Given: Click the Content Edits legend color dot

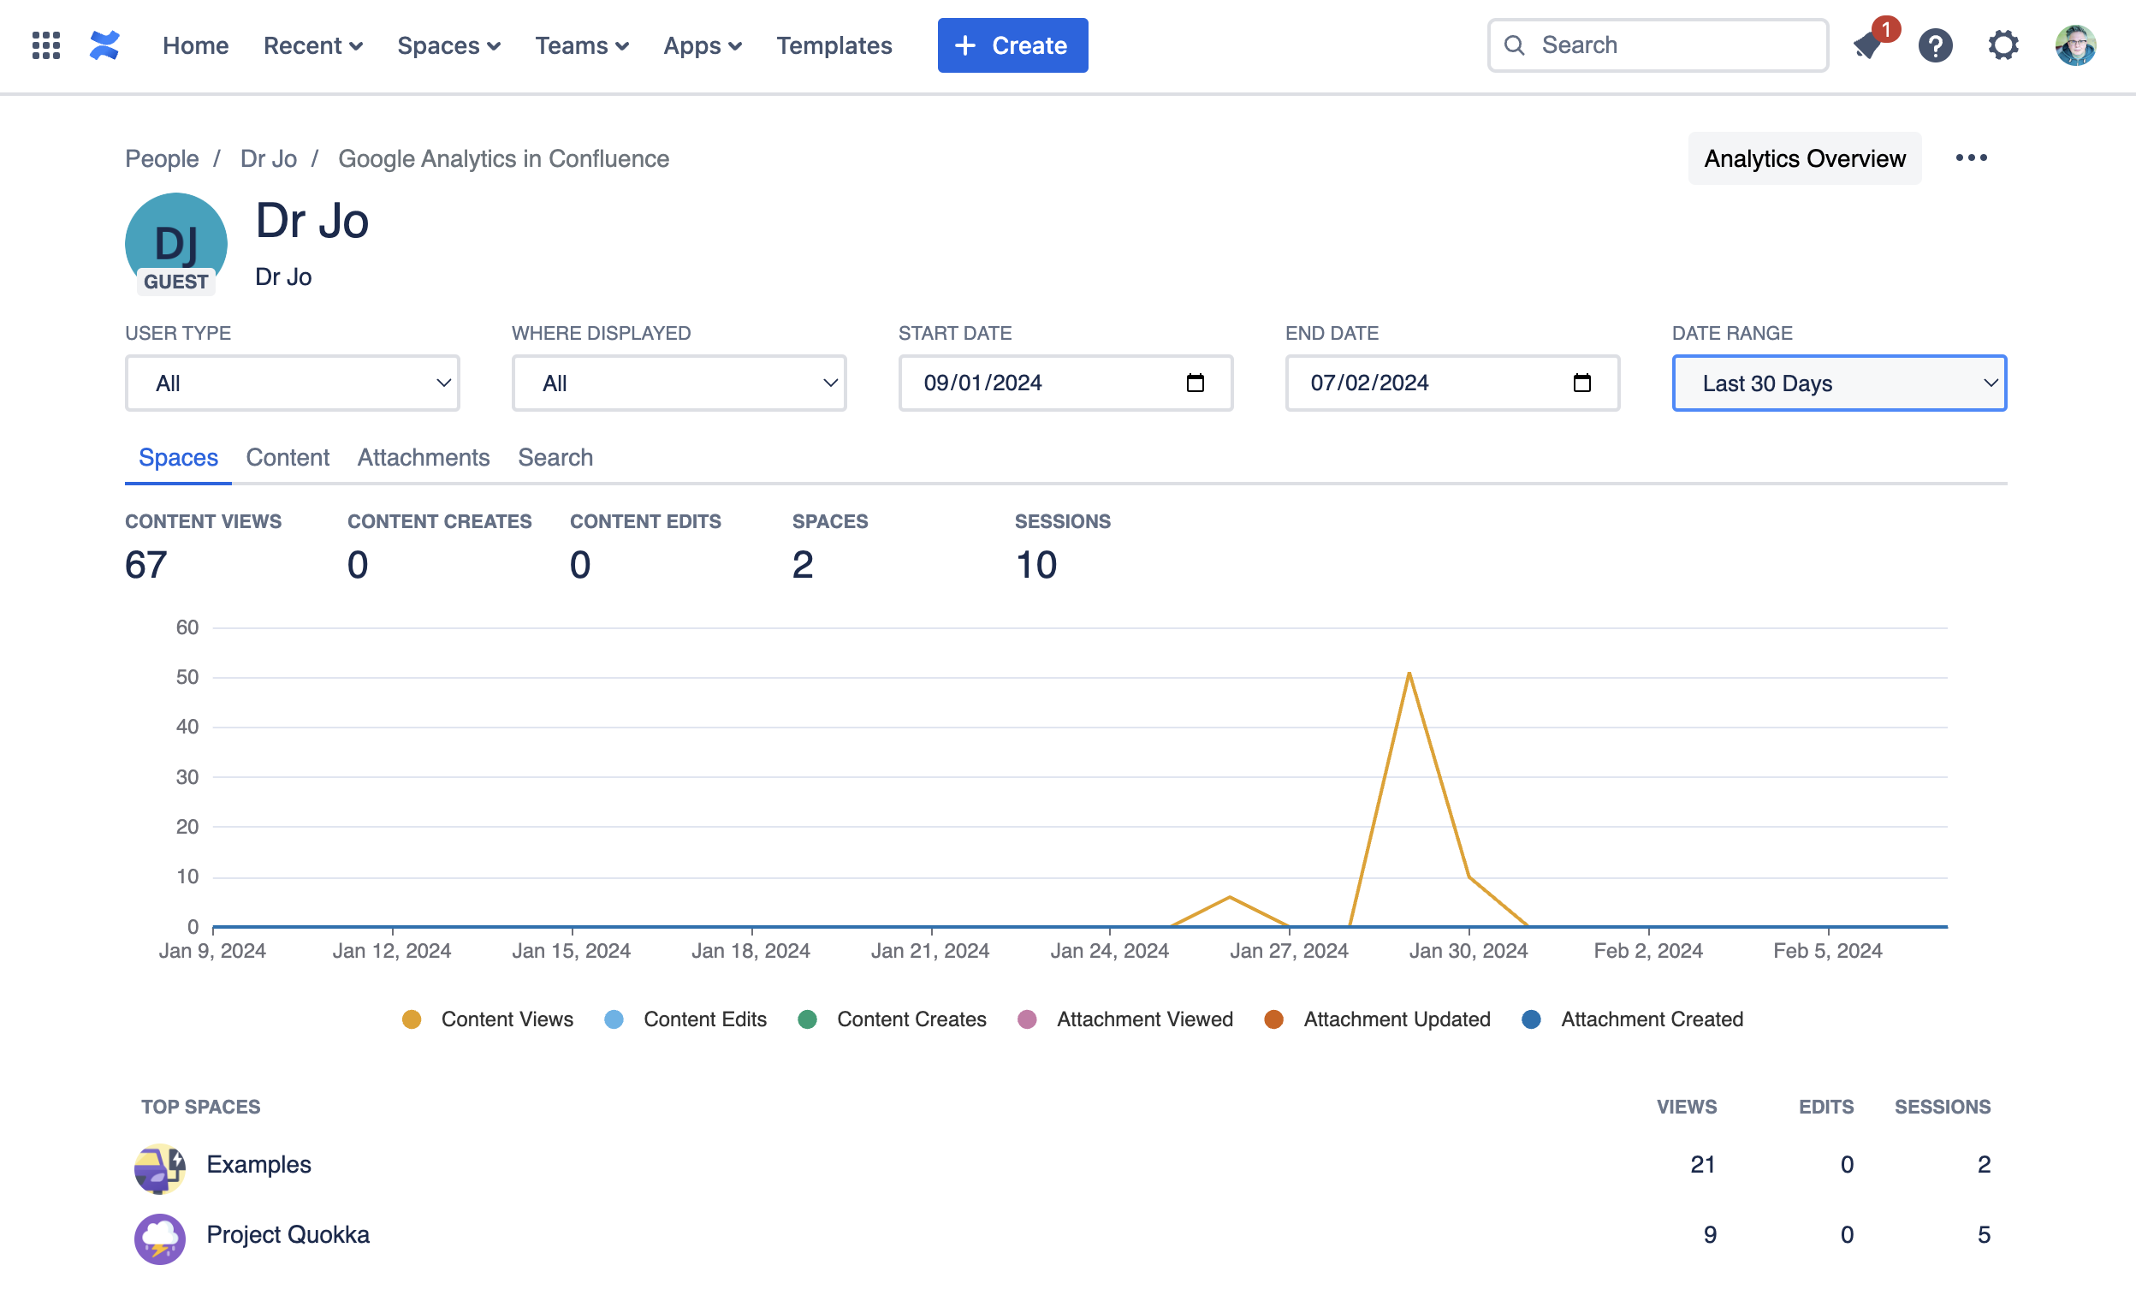Looking at the screenshot, I should [x=614, y=1019].
